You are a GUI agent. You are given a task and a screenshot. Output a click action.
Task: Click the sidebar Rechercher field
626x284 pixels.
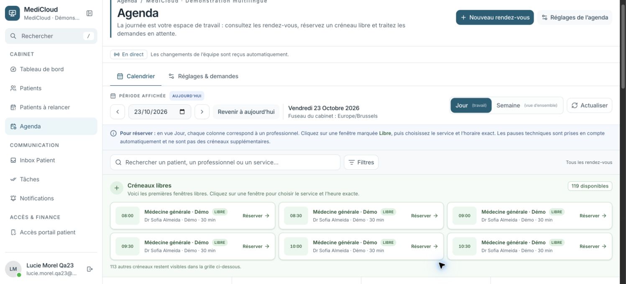pyautogui.click(x=51, y=36)
